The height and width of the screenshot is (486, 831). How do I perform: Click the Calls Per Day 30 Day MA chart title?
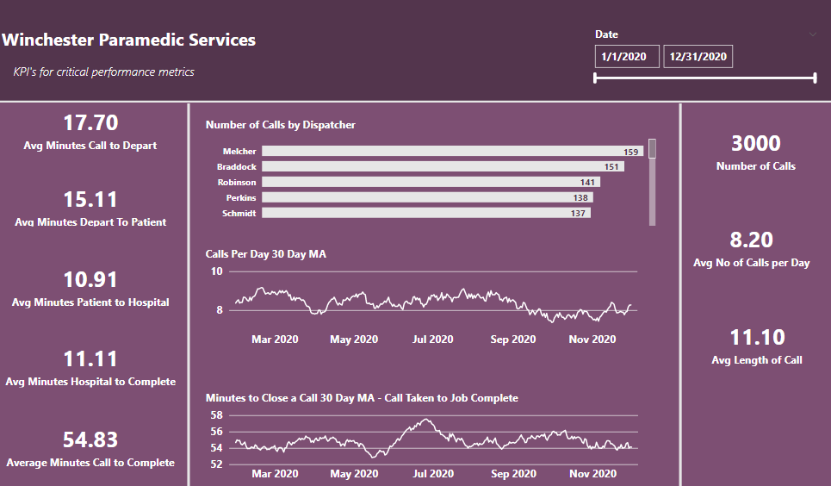(265, 254)
